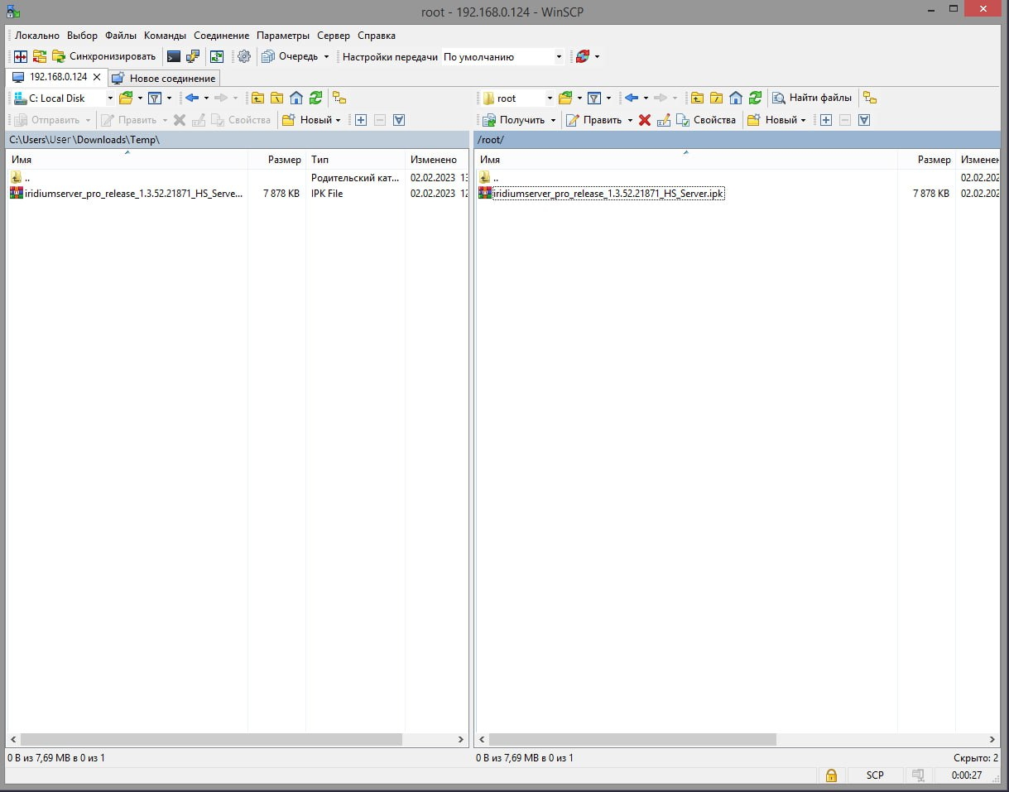This screenshot has width=1009, height=792.
Task: Click the session encryption lock icon in the status bar
Action: click(831, 775)
